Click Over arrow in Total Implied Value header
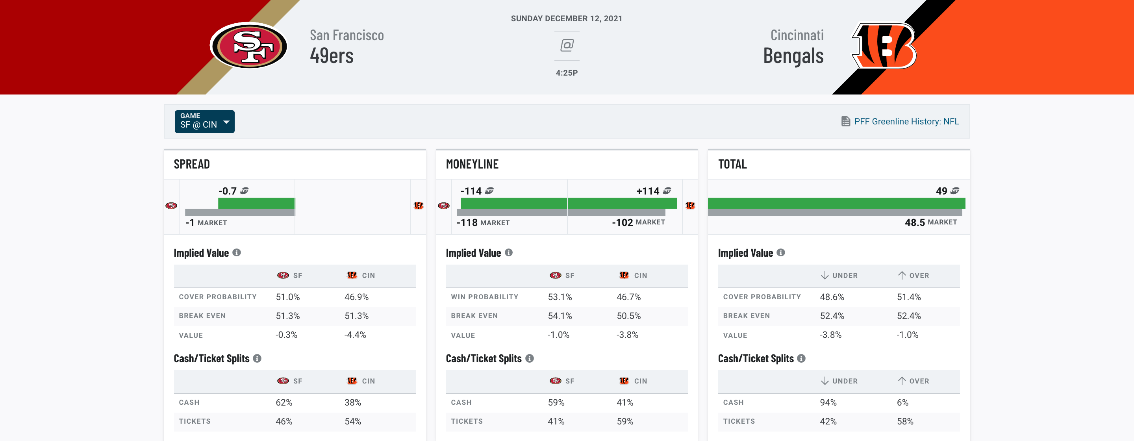Image resolution: width=1134 pixels, height=441 pixels. 902,276
